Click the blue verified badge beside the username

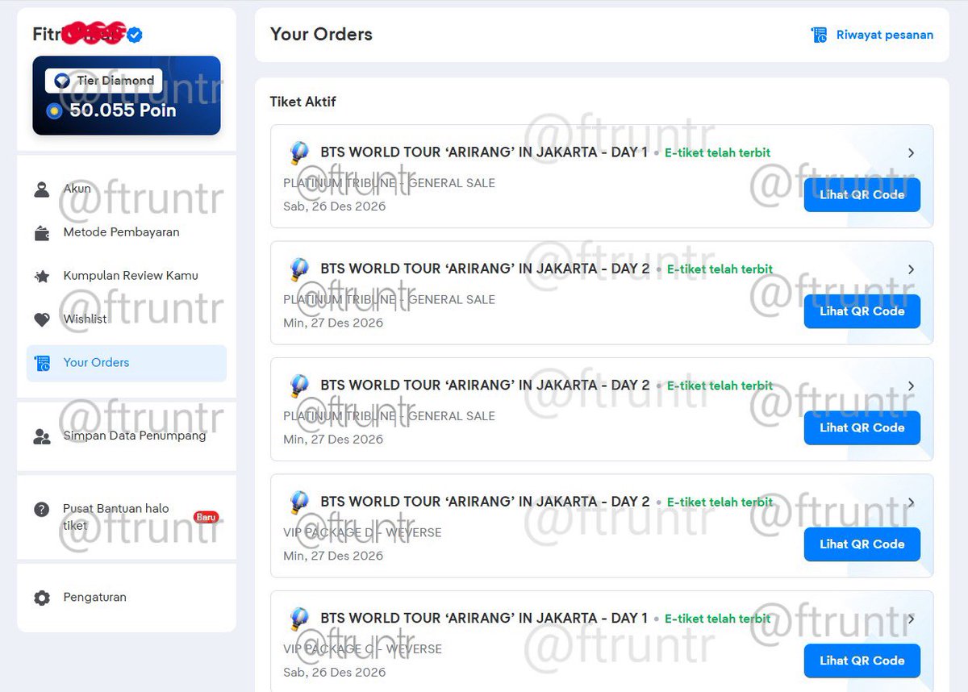(135, 35)
